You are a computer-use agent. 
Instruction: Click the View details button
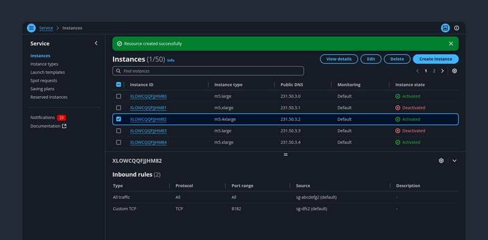339,59
